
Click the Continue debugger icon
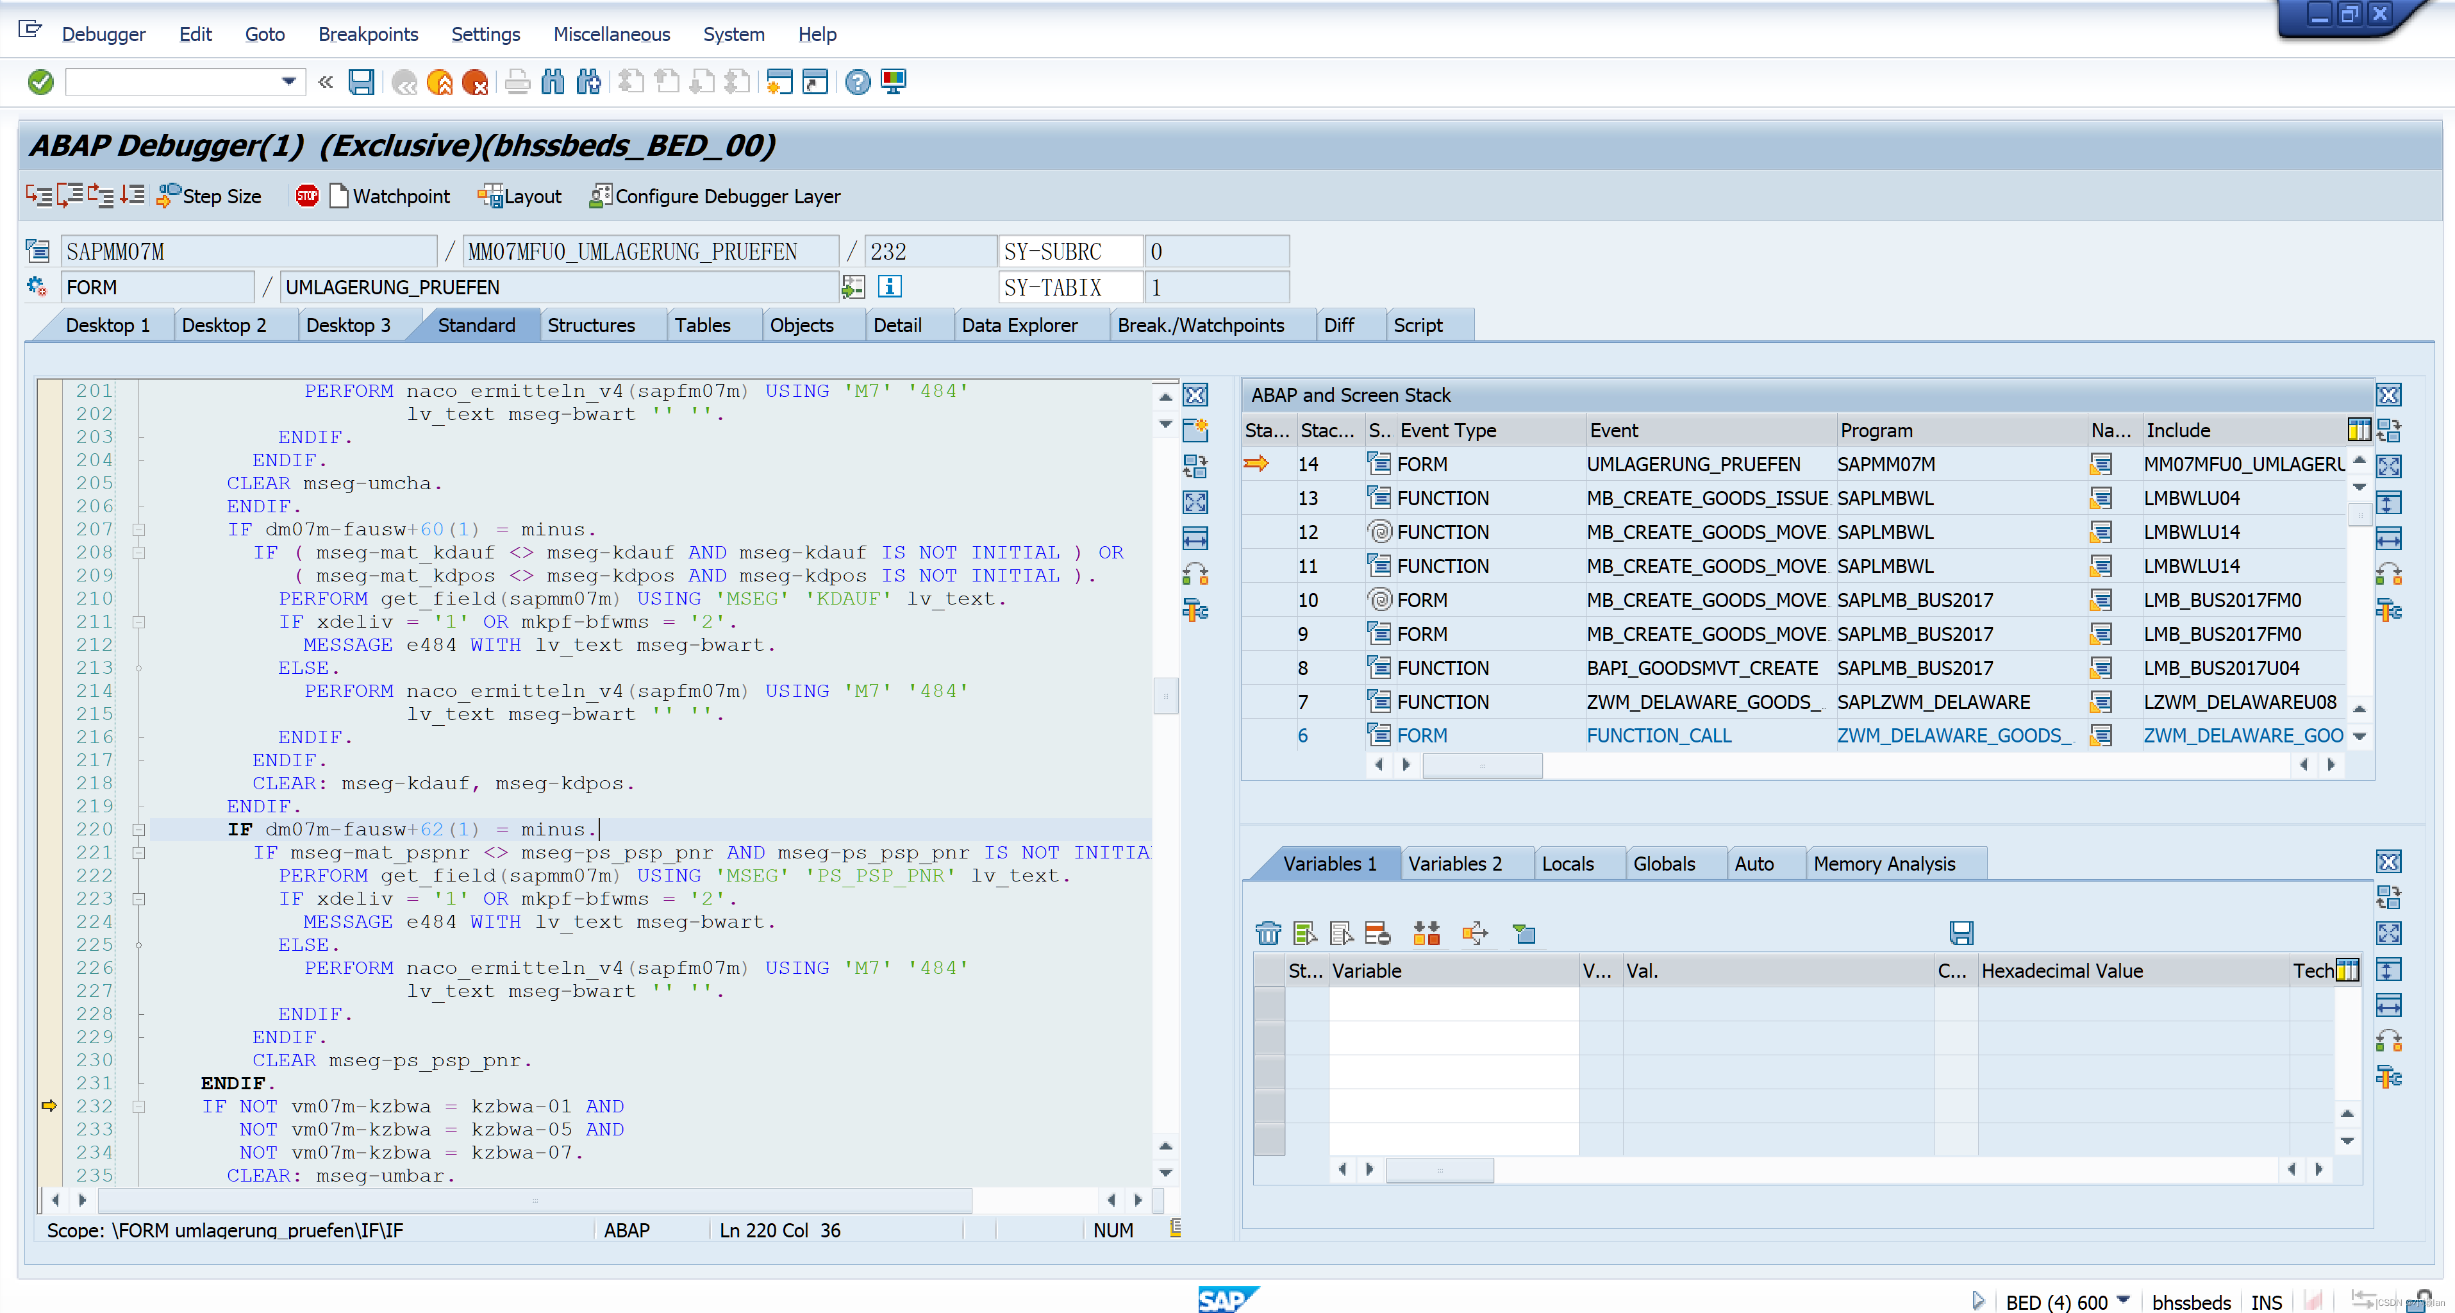[131, 196]
